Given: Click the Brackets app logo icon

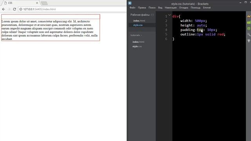Looking at the screenshot, I should (130, 3).
